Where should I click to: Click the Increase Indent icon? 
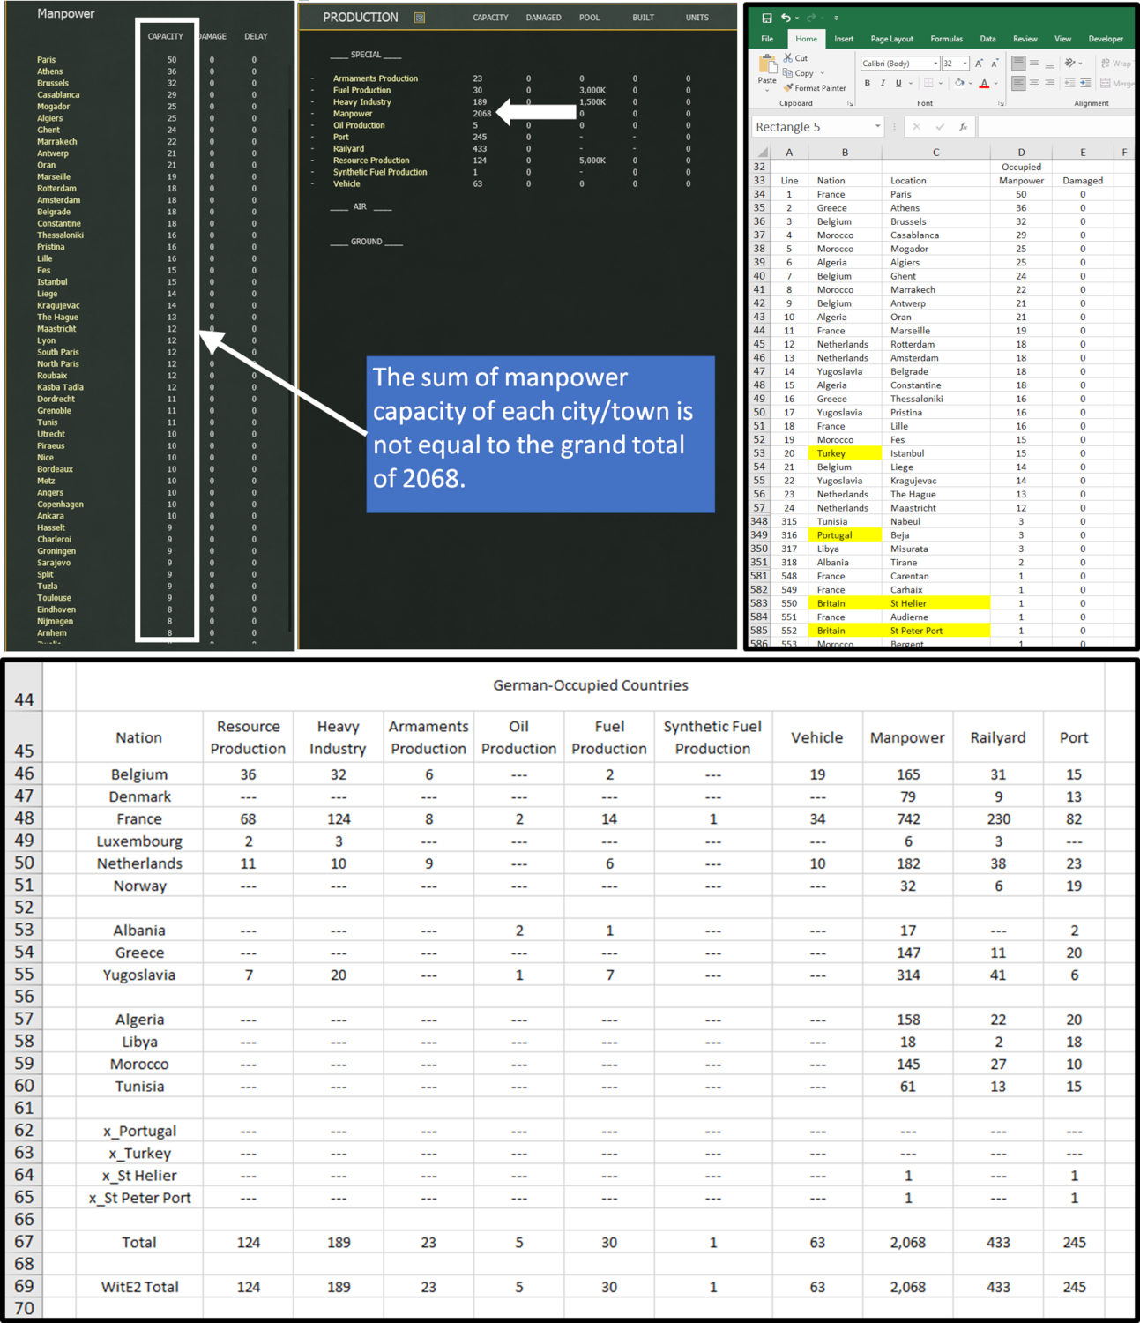pyautogui.click(x=1085, y=84)
